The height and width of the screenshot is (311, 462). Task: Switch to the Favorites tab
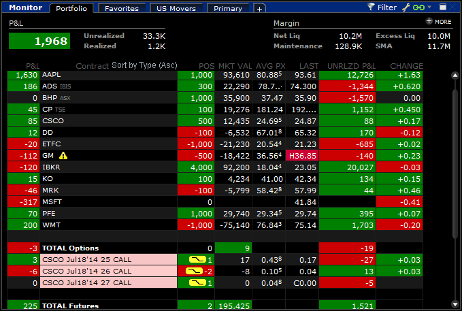point(122,9)
